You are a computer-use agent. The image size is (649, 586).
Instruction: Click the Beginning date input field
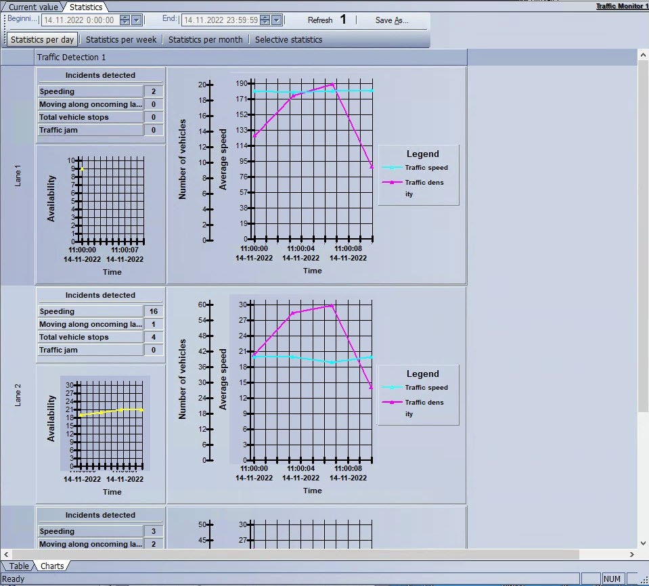pyautogui.click(x=79, y=20)
